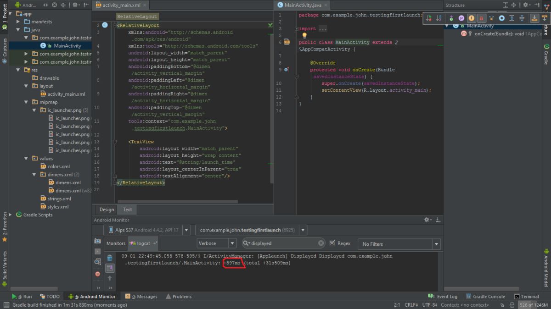Select strings.xml file

[59, 199]
